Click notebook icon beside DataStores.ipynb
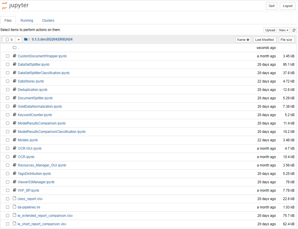Viewport: 298px width, 229px height. [x=14, y=81]
